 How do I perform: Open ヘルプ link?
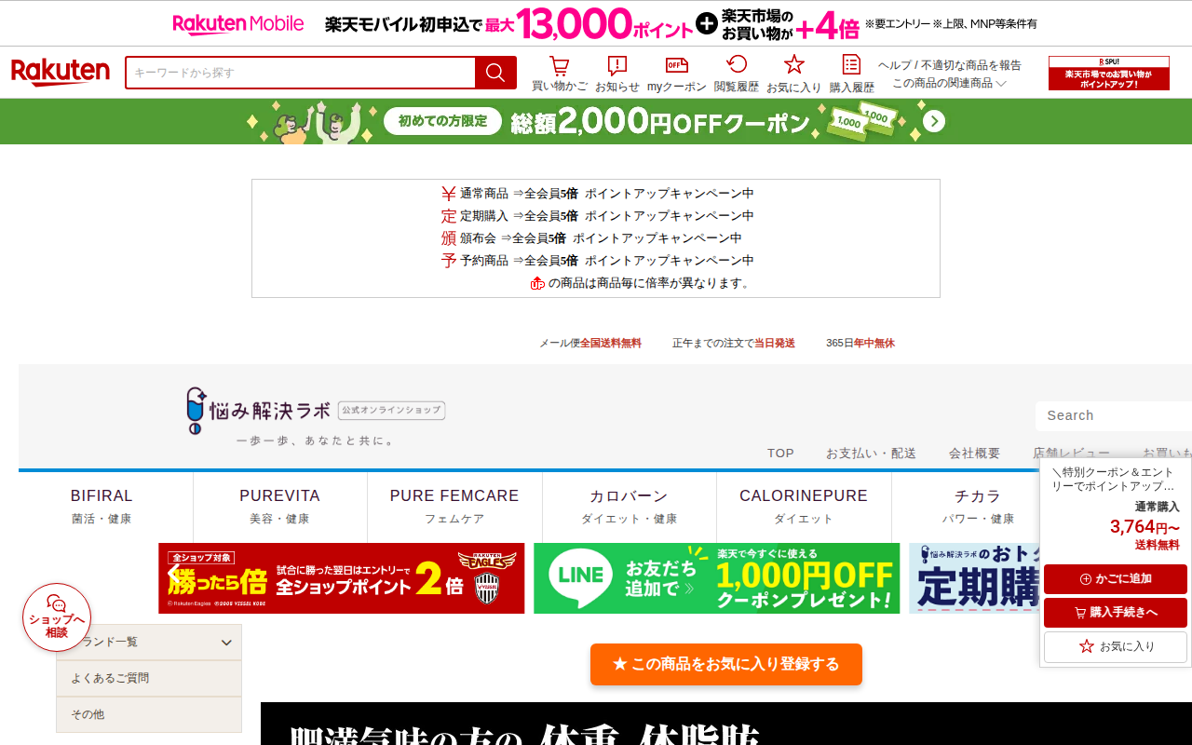[895, 65]
